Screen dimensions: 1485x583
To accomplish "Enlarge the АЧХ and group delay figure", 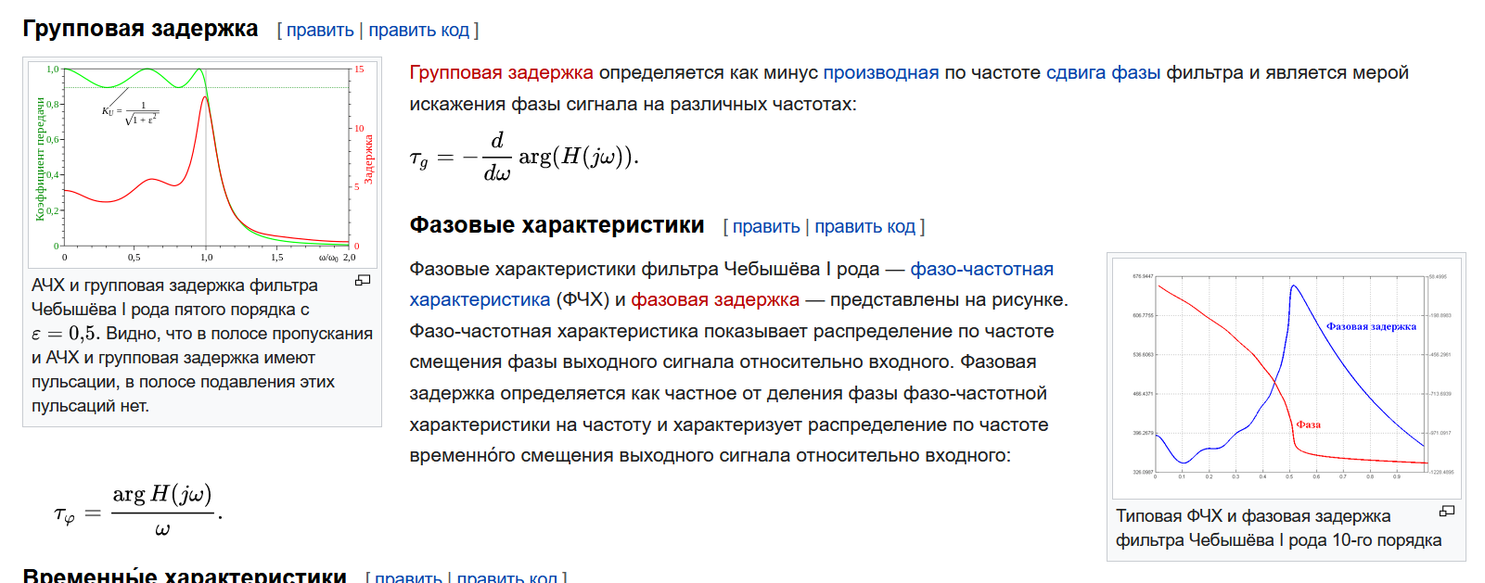I will (x=363, y=280).
